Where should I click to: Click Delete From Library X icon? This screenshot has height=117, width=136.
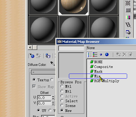tap(125, 55)
